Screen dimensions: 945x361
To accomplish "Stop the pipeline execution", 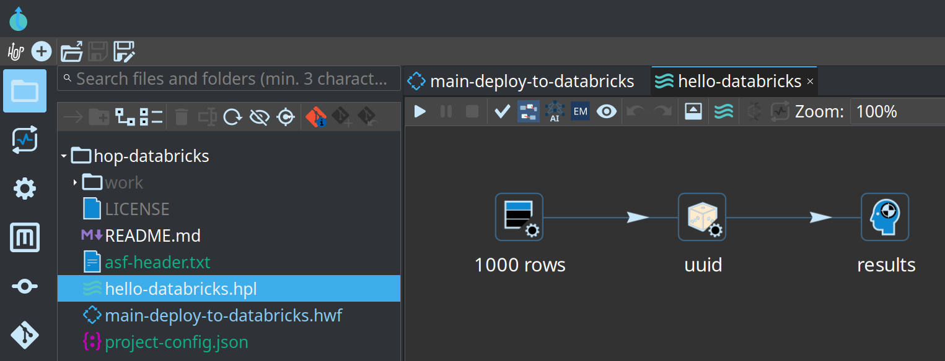I will tap(472, 111).
